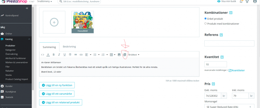Open Märken & Leverantörer submenu
Screen dimensions: 260x108
(17, 63)
